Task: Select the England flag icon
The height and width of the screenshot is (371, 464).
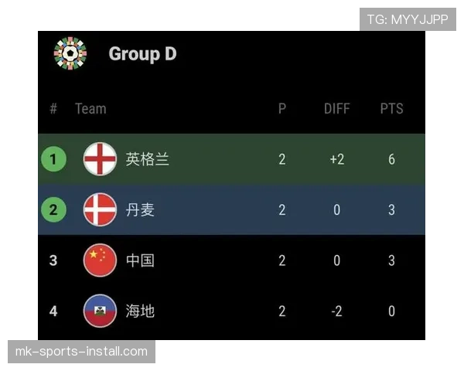Action: [x=100, y=159]
